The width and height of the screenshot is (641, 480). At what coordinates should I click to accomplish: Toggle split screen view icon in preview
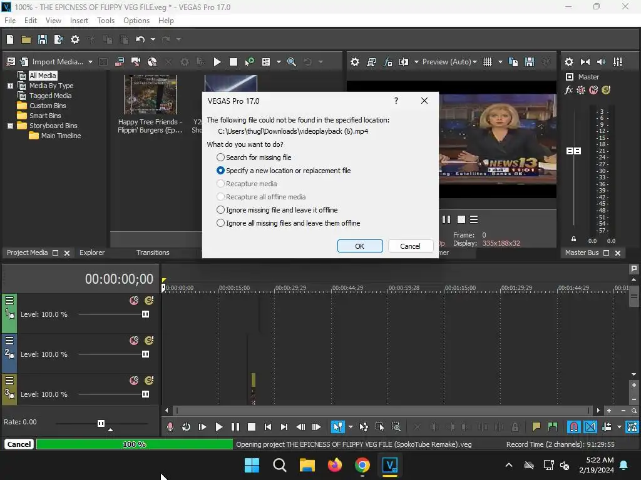click(x=404, y=62)
